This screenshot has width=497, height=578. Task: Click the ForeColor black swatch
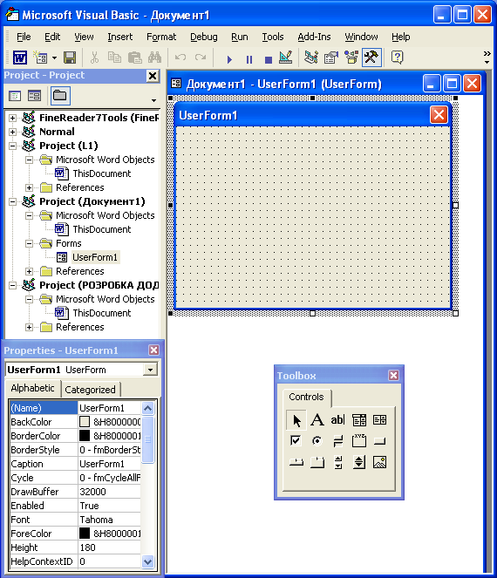(x=85, y=533)
